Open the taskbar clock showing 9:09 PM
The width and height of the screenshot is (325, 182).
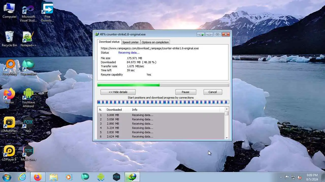[312, 177]
